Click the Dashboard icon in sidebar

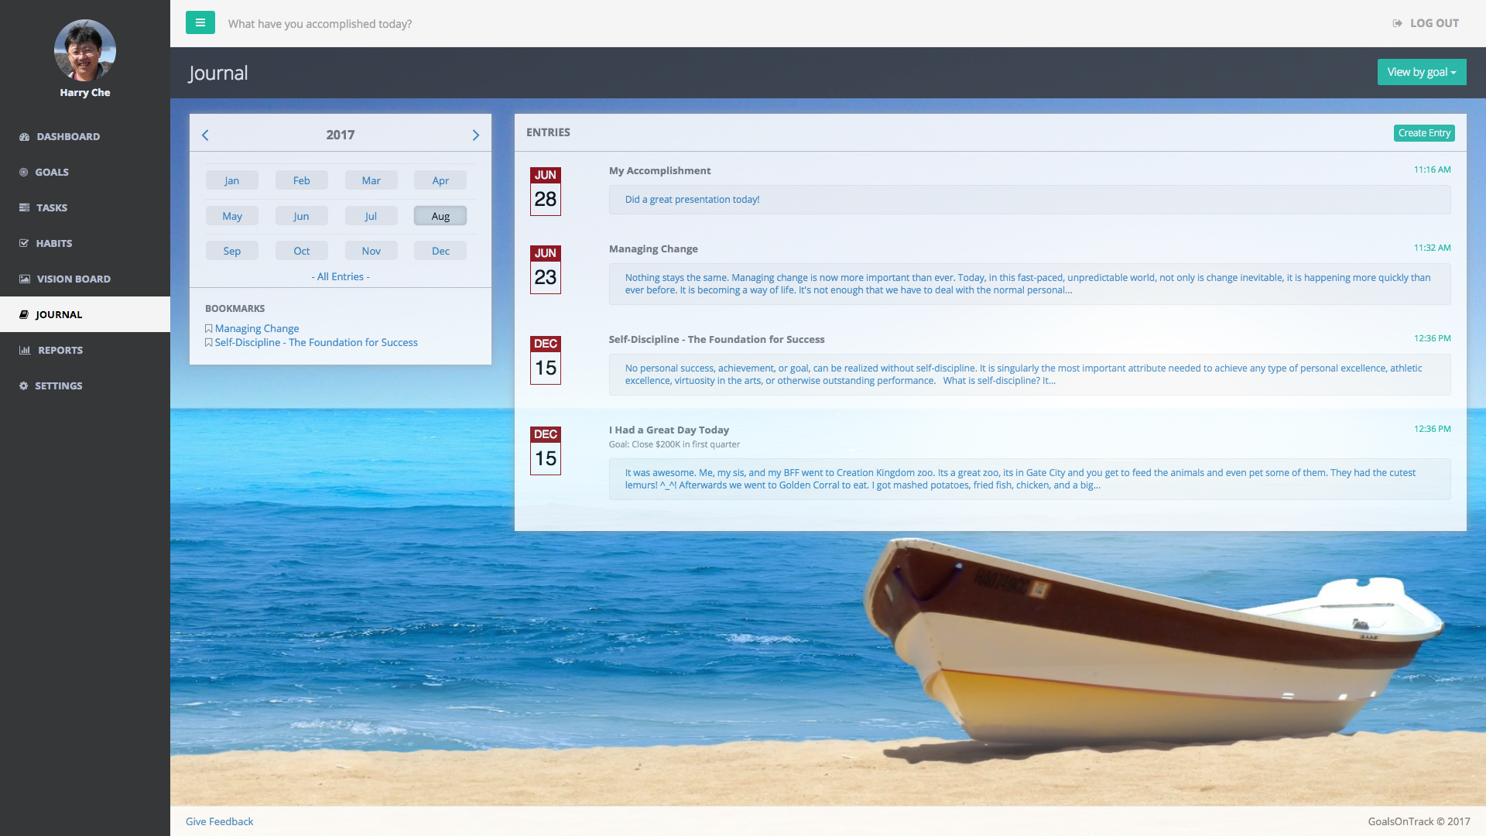pos(25,137)
